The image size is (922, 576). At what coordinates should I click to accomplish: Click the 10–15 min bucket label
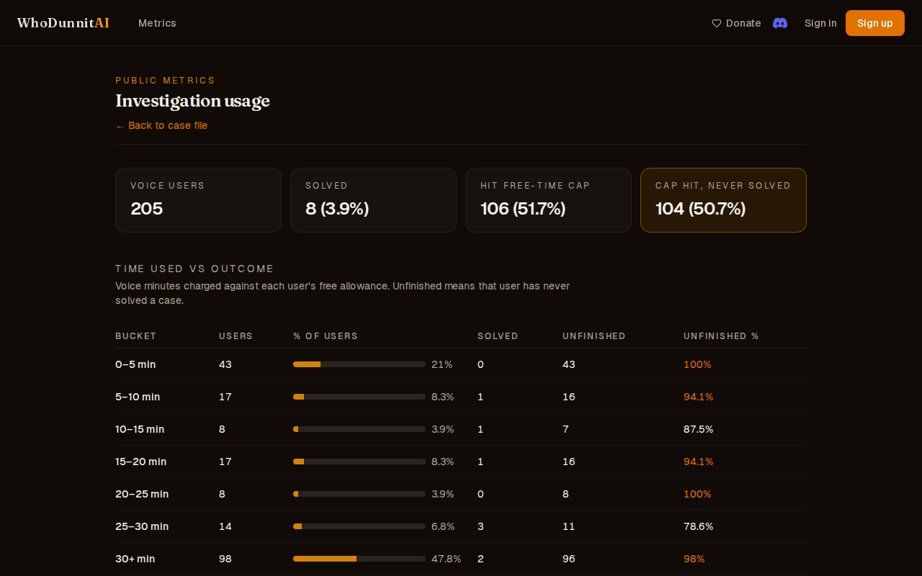[140, 429]
